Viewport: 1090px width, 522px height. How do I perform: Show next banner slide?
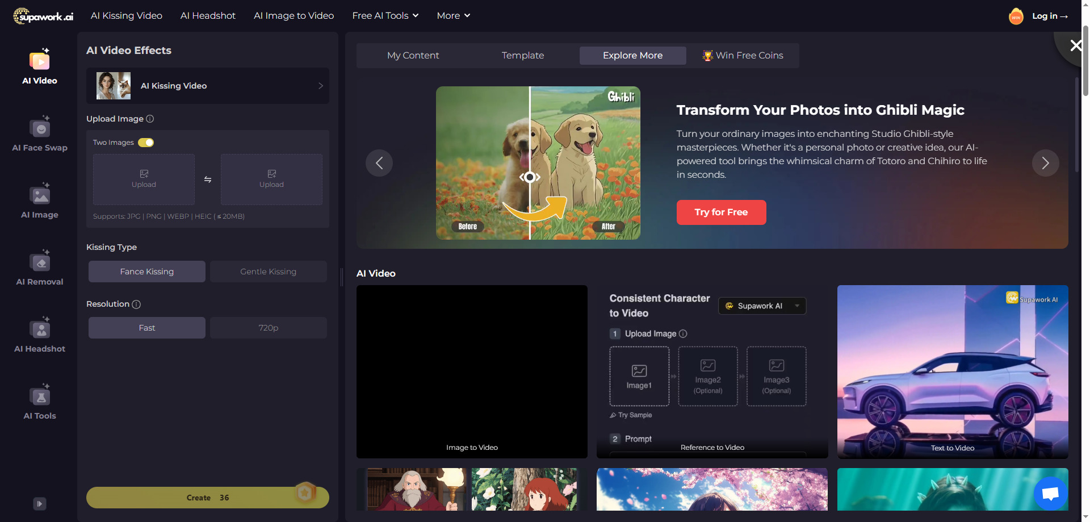click(1045, 163)
